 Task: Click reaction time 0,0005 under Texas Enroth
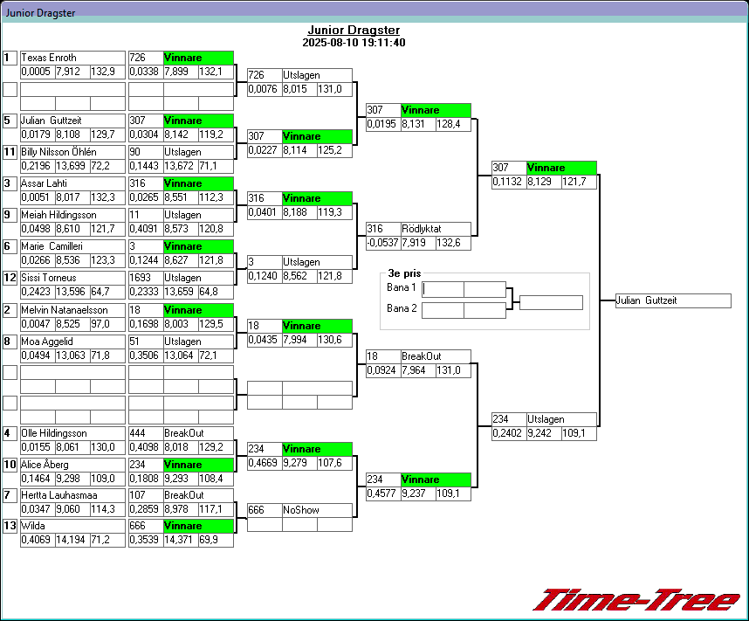[x=38, y=72]
